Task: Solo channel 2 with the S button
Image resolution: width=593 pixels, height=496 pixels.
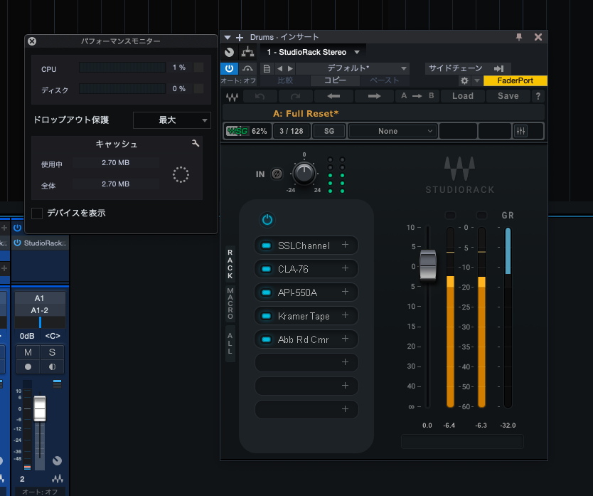Action: pyautogui.click(x=52, y=352)
